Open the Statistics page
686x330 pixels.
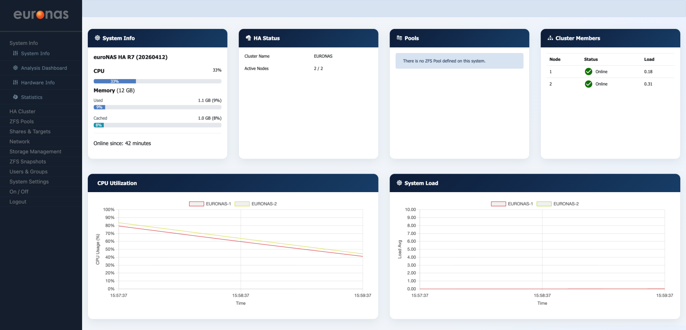[x=31, y=97]
